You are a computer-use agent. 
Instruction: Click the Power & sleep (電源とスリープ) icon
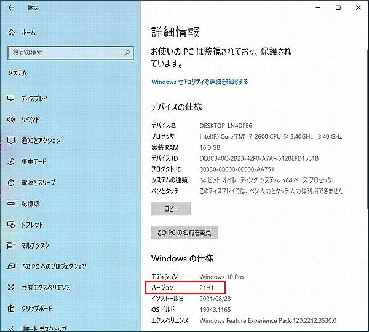click(11, 183)
